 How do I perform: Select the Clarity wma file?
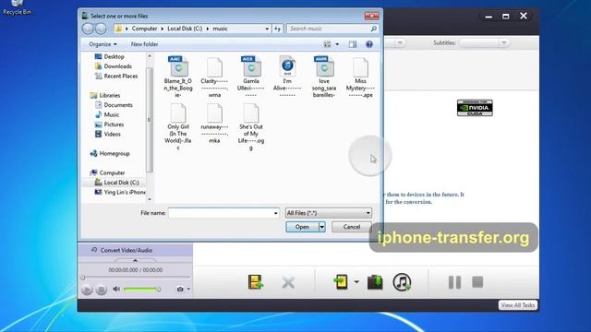(x=214, y=77)
